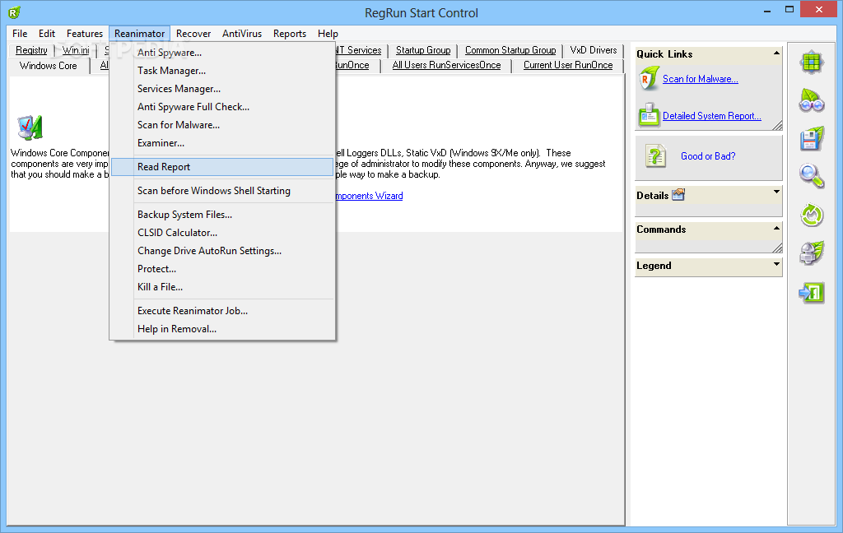Switch to the NT Services tab
843x533 pixels.
pos(359,50)
